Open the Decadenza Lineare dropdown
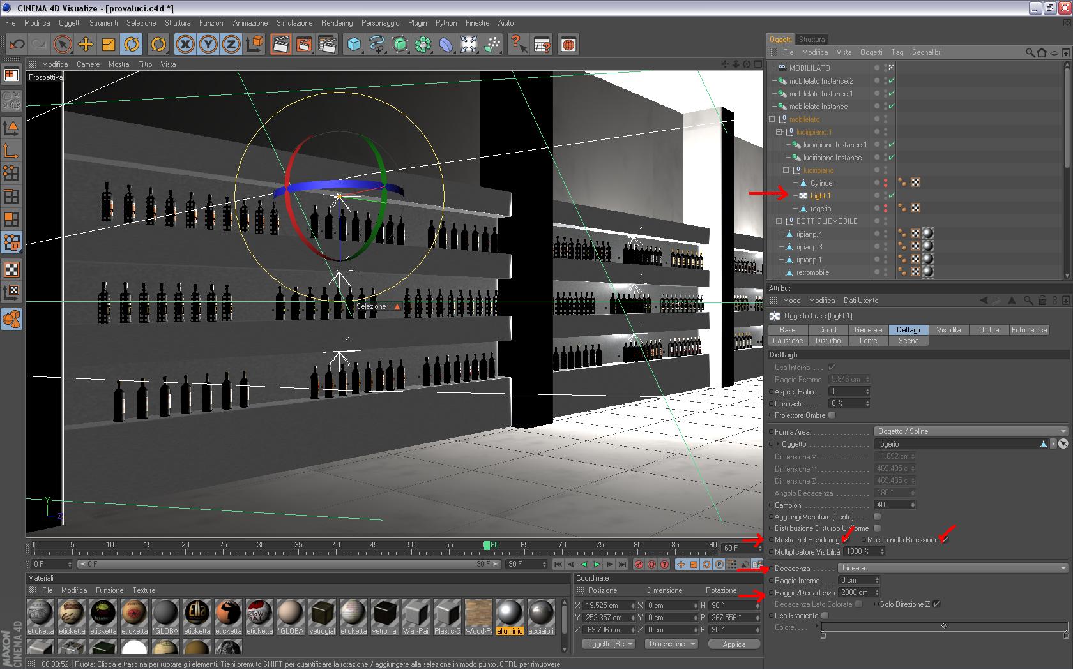 click(x=952, y=568)
